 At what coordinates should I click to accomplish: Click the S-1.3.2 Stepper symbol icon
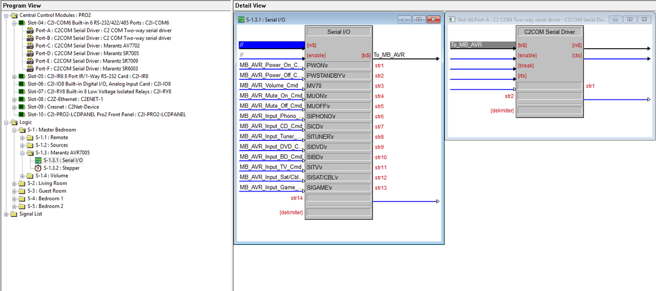38,168
